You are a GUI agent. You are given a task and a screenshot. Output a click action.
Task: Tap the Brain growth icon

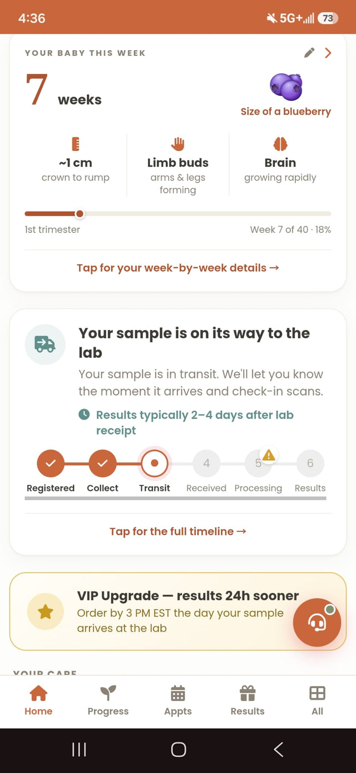tap(280, 144)
